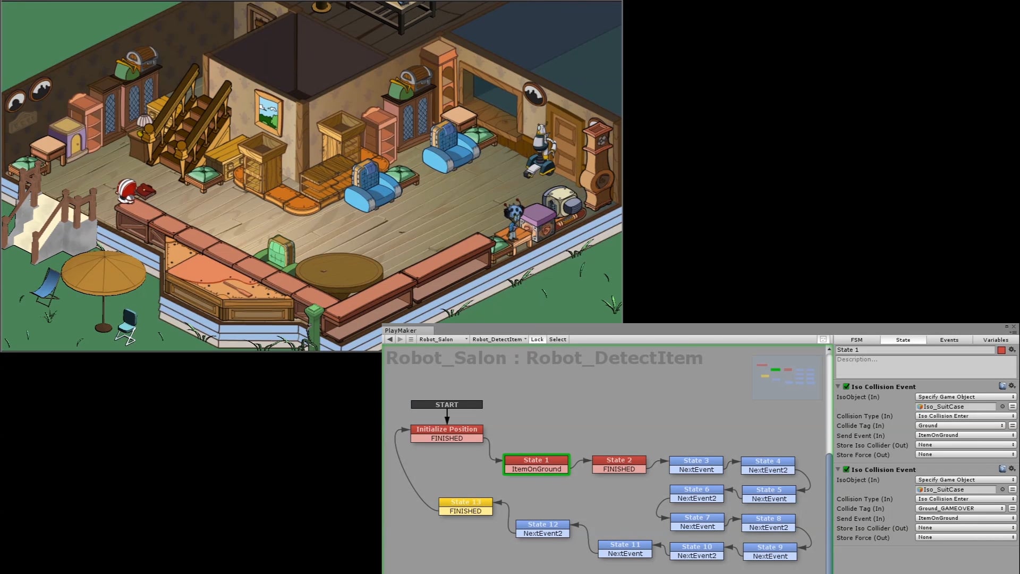Click the FSM tab in the inspector panel
1020x574 pixels.
pyautogui.click(x=857, y=339)
